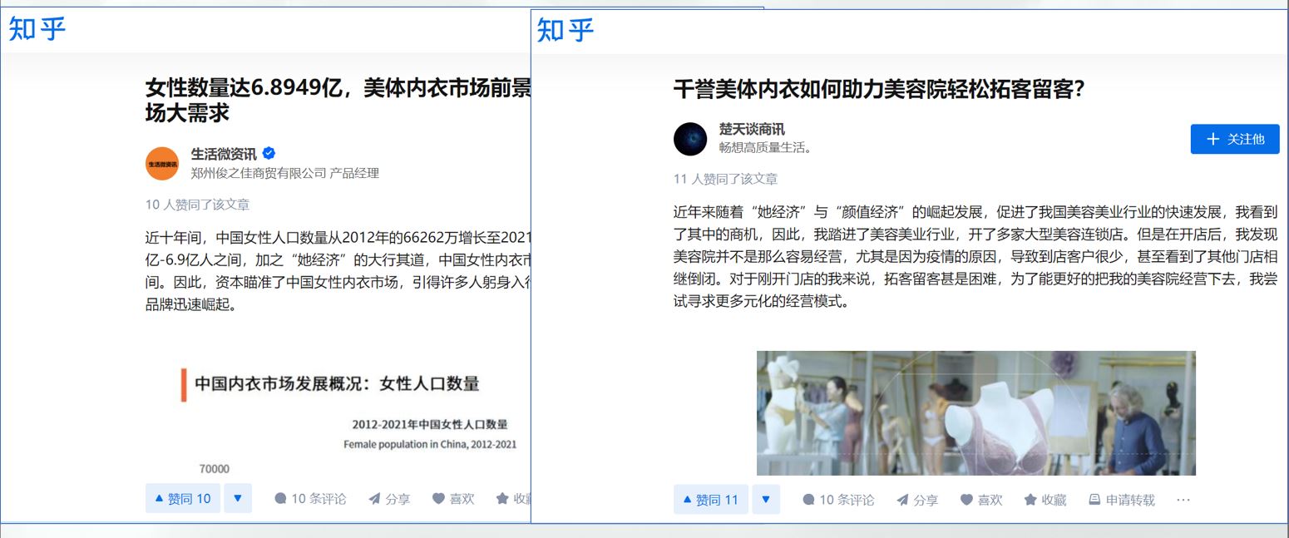This screenshot has height=538, width=1289.
Task: Share the left article via 分享
Action: point(389,499)
